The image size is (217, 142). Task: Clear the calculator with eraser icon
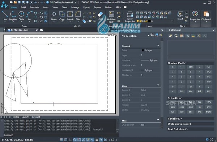click(170, 36)
